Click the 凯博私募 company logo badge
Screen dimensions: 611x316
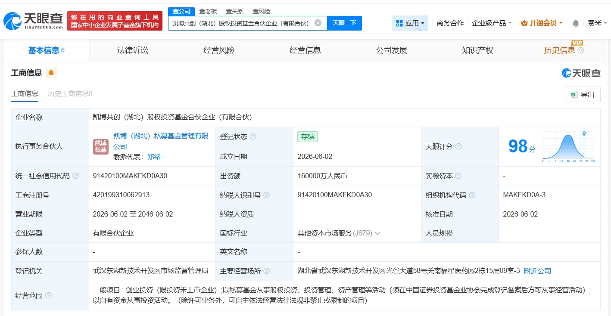pos(101,146)
